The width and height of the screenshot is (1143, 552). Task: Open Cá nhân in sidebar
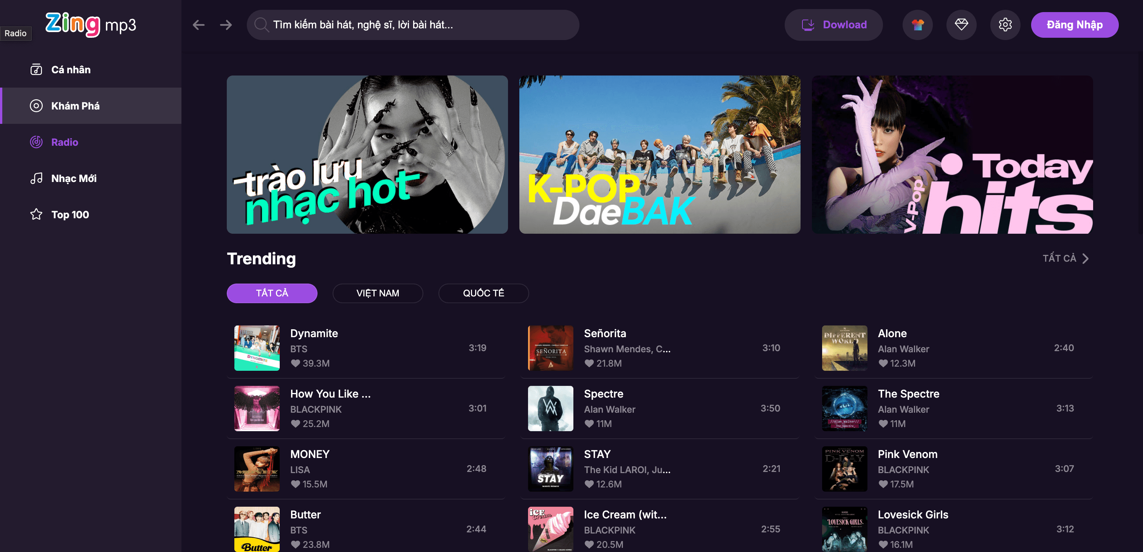[x=90, y=69]
